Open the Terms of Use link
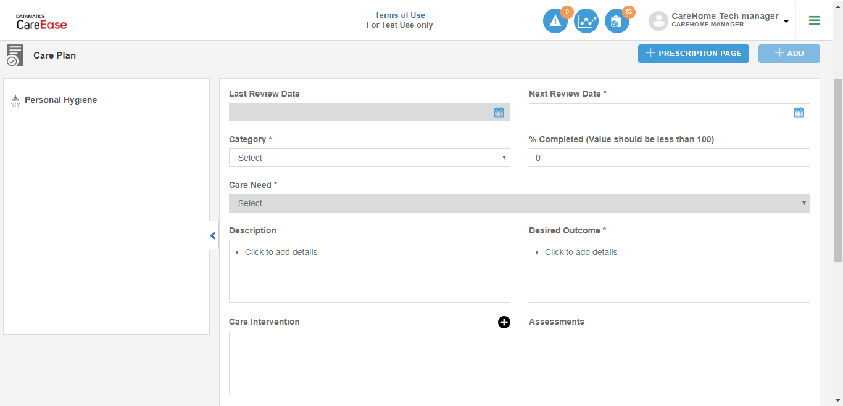Image resolution: width=843 pixels, height=406 pixels. 399,14
